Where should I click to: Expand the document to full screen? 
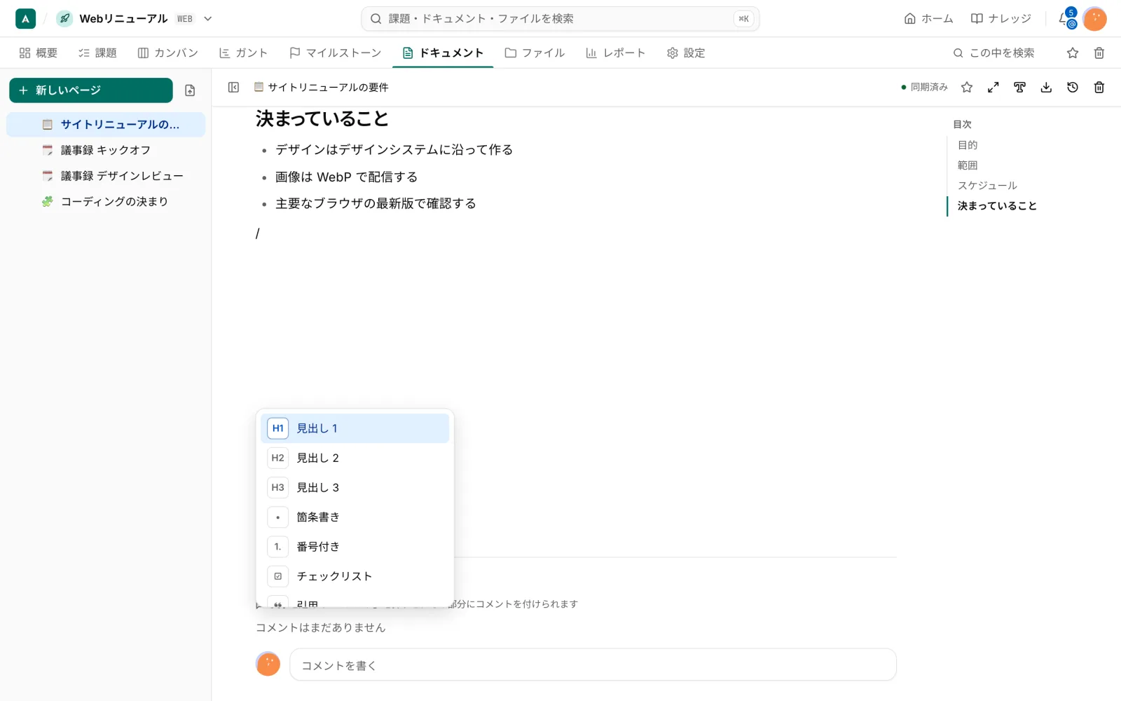click(x=993, y=87)
